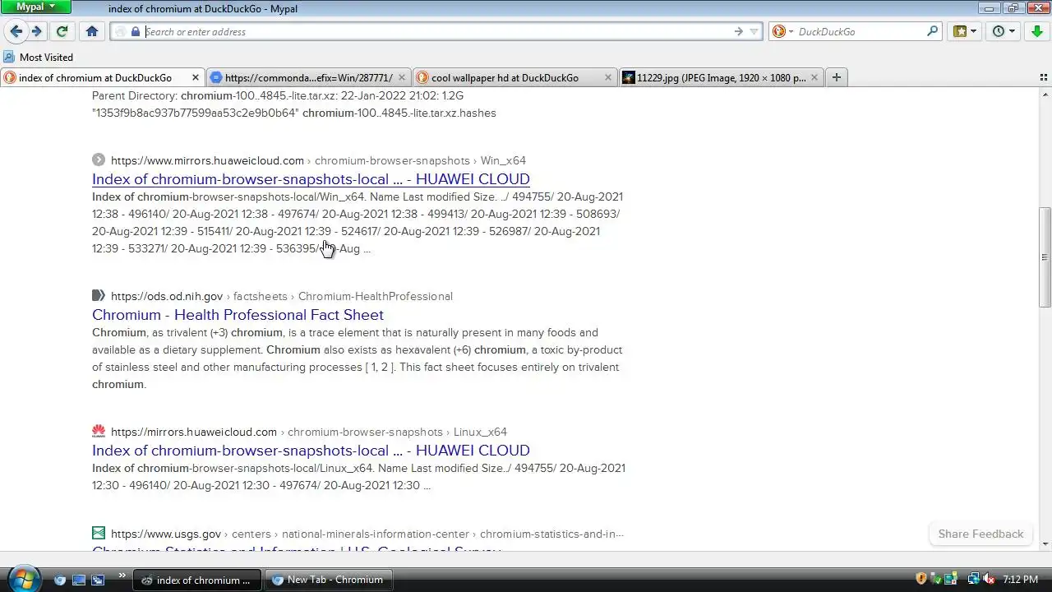Viewport: 1052px width, 592px height.
Task: Click the 7:12 PM clock
Action: click(x=1020, y=580)
